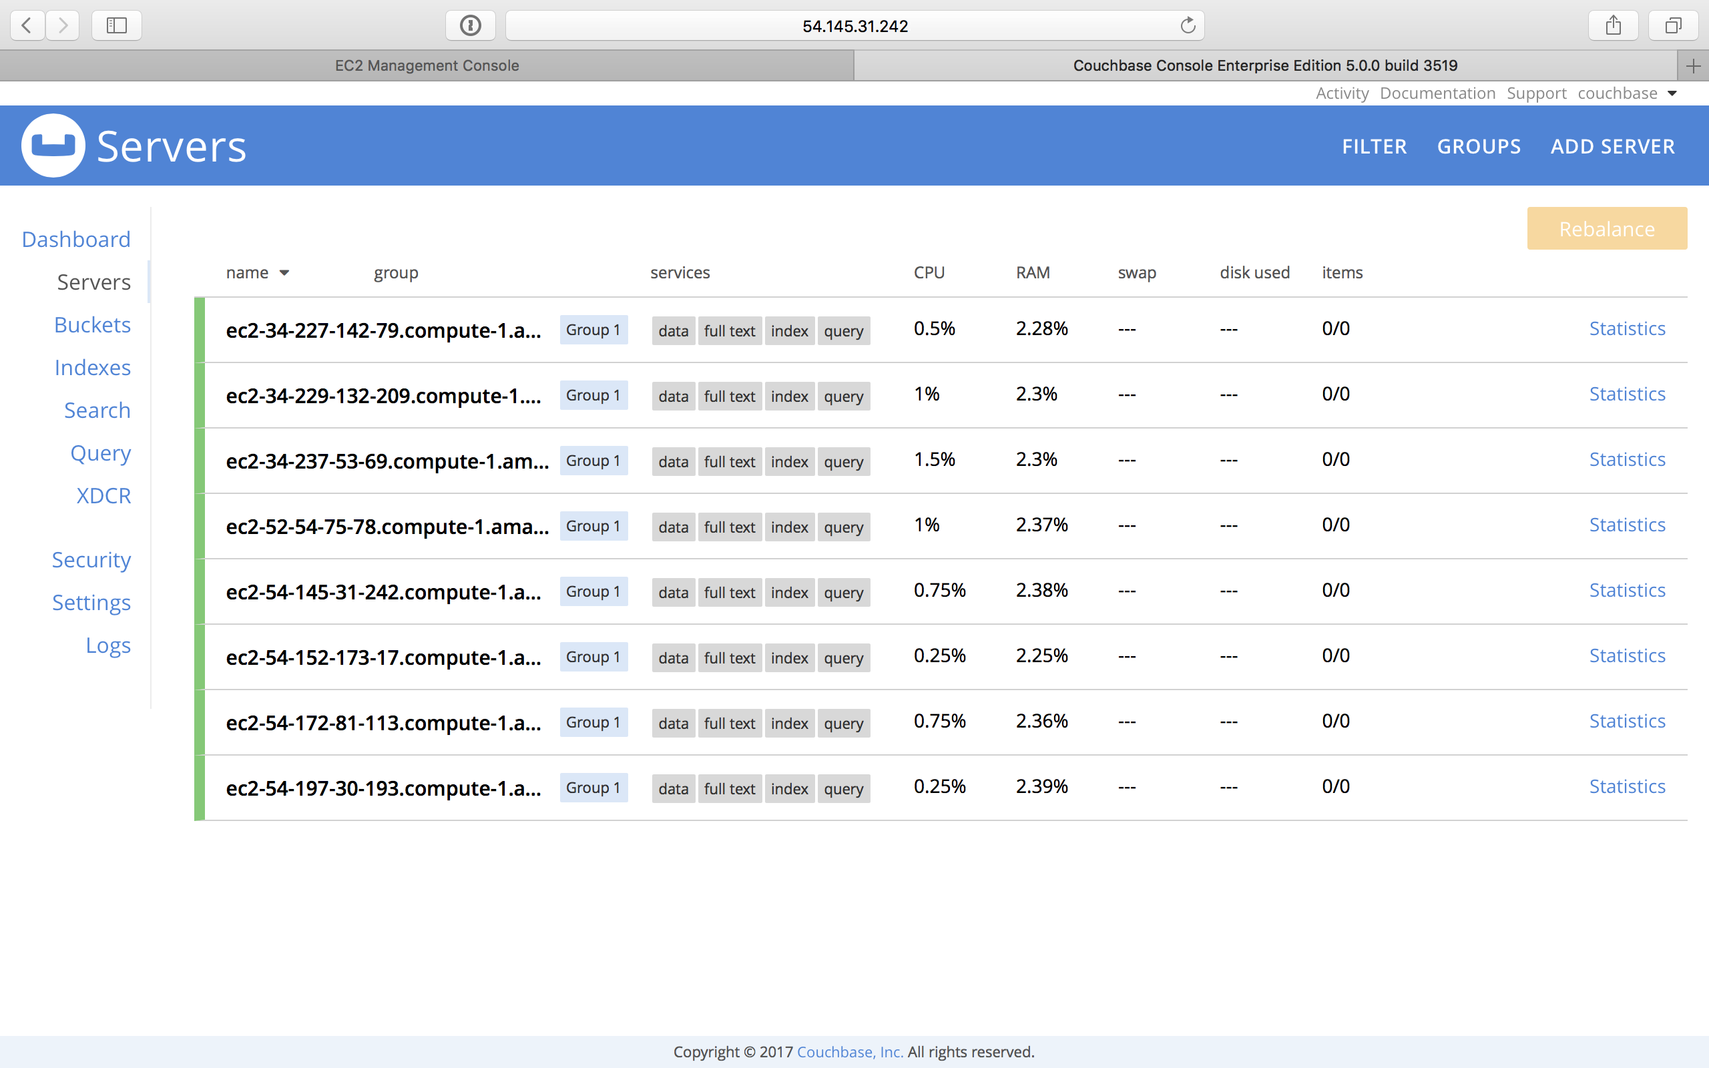Go to Indexes in the sidebar

point(93,367)
